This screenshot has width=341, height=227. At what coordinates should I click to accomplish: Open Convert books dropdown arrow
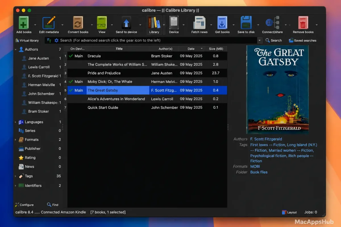click(92, 25)
